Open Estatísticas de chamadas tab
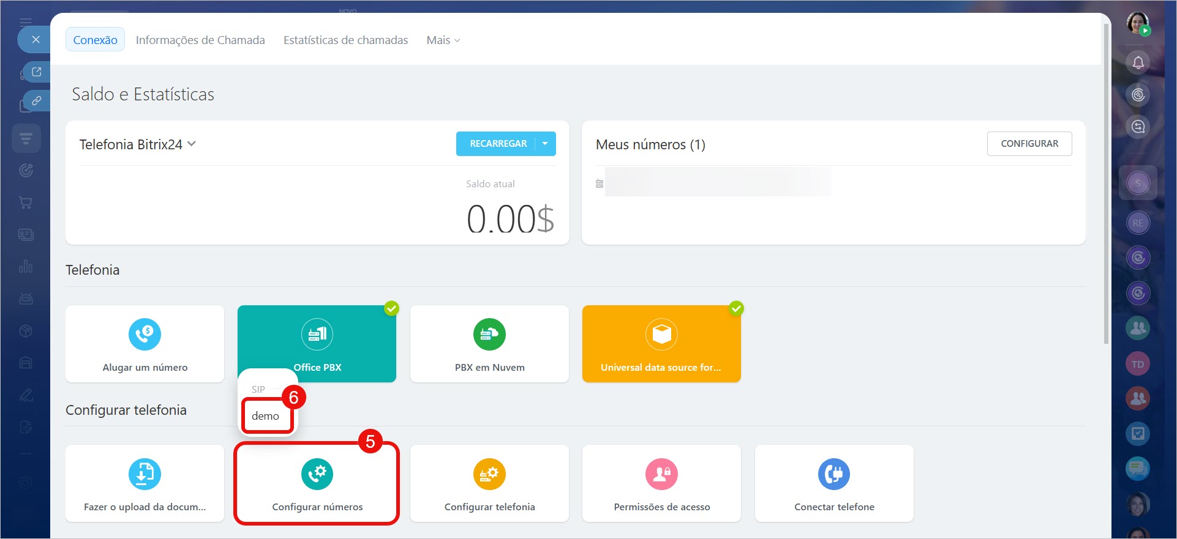 coord(345,40)
